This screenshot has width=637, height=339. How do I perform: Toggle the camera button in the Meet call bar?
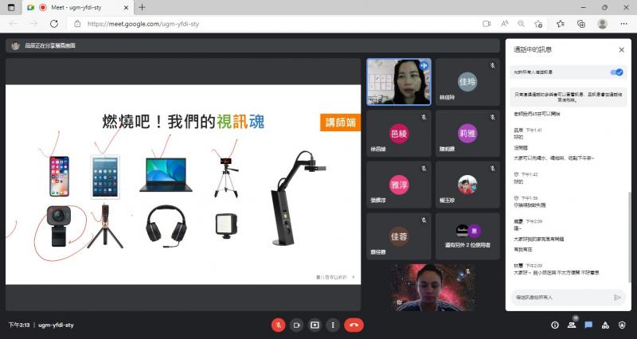(296, 325)
